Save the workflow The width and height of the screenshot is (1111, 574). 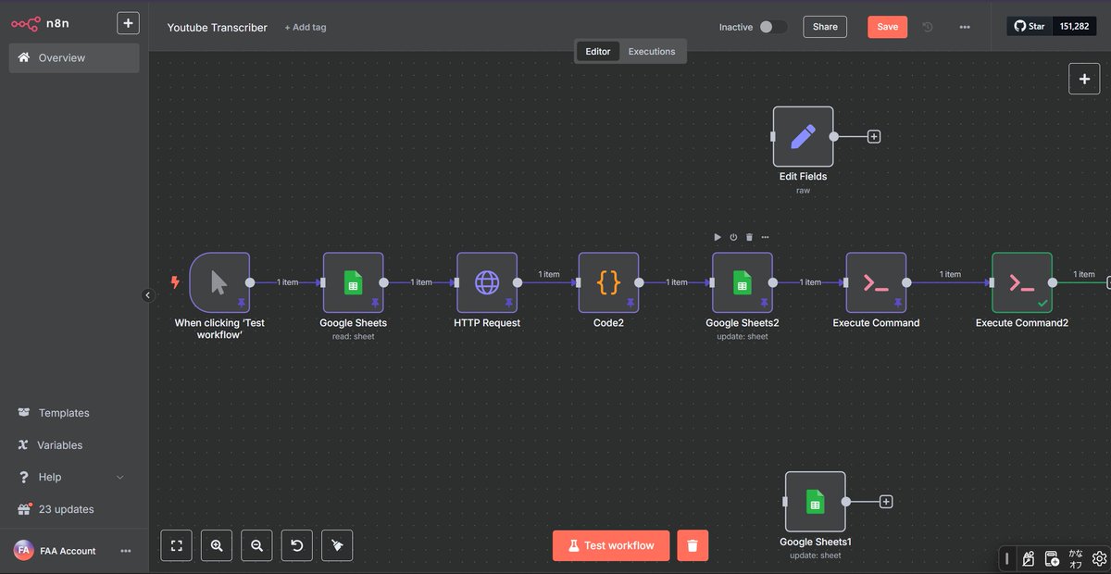tap(887, 27)
